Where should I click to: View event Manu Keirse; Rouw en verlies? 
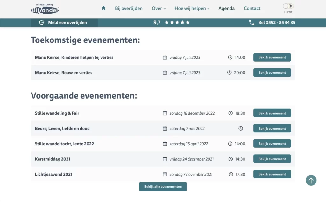point(272,72)
